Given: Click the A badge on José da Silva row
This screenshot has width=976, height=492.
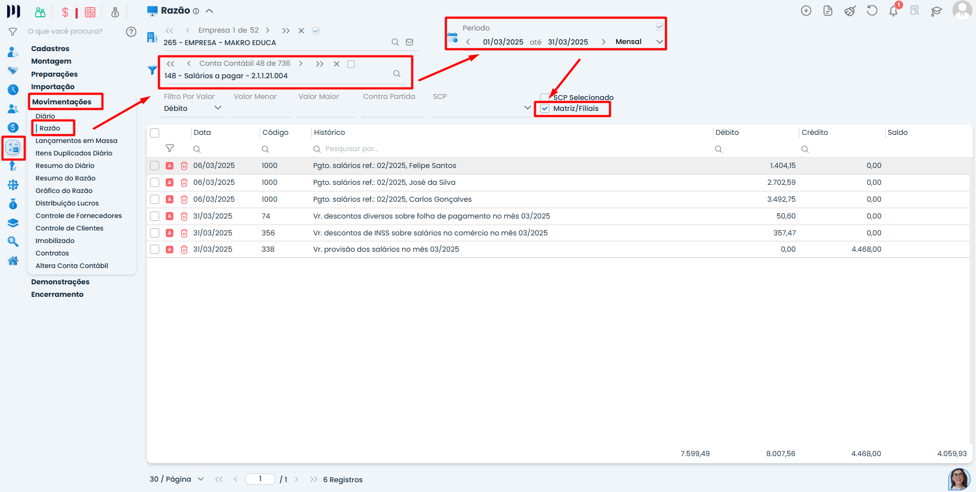Looking at the screenshot, I should [170, 183].
